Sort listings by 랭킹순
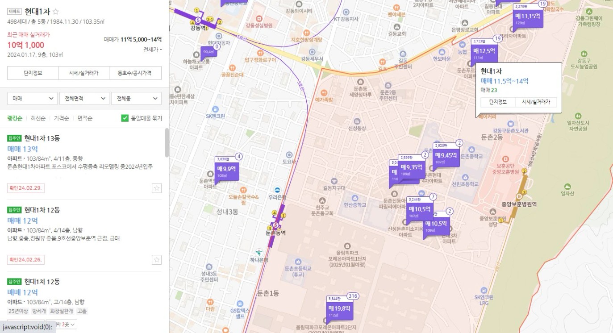Screen dimensions: 613x333 coord(15,118)
